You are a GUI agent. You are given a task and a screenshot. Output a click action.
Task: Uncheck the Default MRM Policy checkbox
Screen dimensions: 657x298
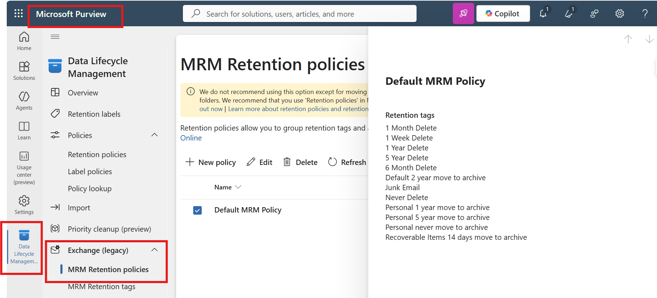pyautogui.click(x=197, y=210)
